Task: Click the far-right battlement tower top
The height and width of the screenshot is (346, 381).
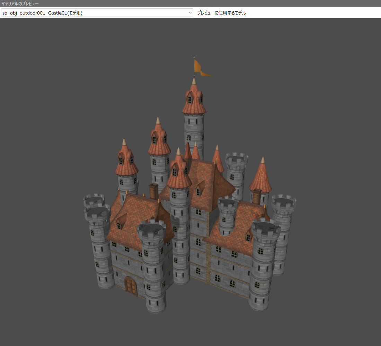Action: [284, 202]
